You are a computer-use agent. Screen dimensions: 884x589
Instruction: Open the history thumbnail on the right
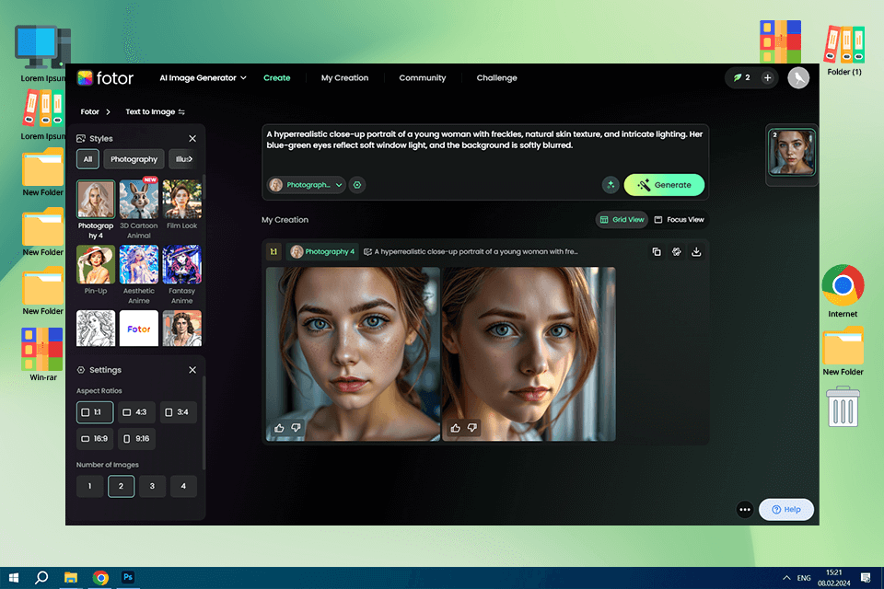click(x=792, y=152)
